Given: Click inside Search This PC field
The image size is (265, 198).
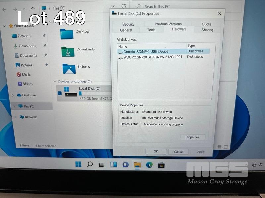Looking at the screenshot, I should point(172,6).
